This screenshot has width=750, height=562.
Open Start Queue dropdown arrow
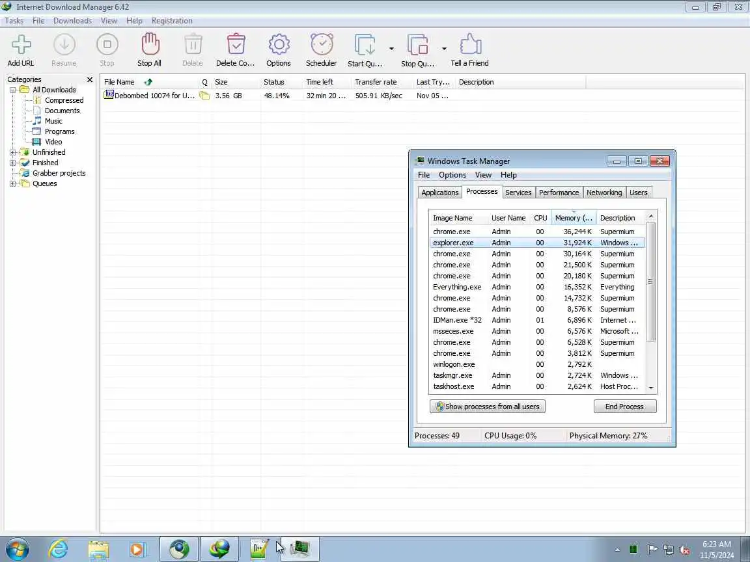click(x=391, y=49)
